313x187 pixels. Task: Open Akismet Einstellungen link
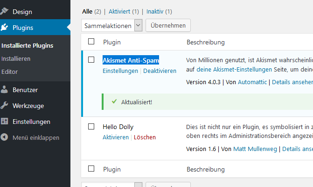point(120,71)
